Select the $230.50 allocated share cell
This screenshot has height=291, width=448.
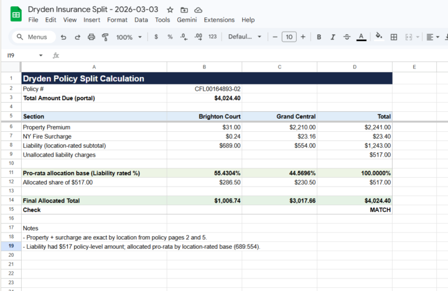tap(279, 182)
